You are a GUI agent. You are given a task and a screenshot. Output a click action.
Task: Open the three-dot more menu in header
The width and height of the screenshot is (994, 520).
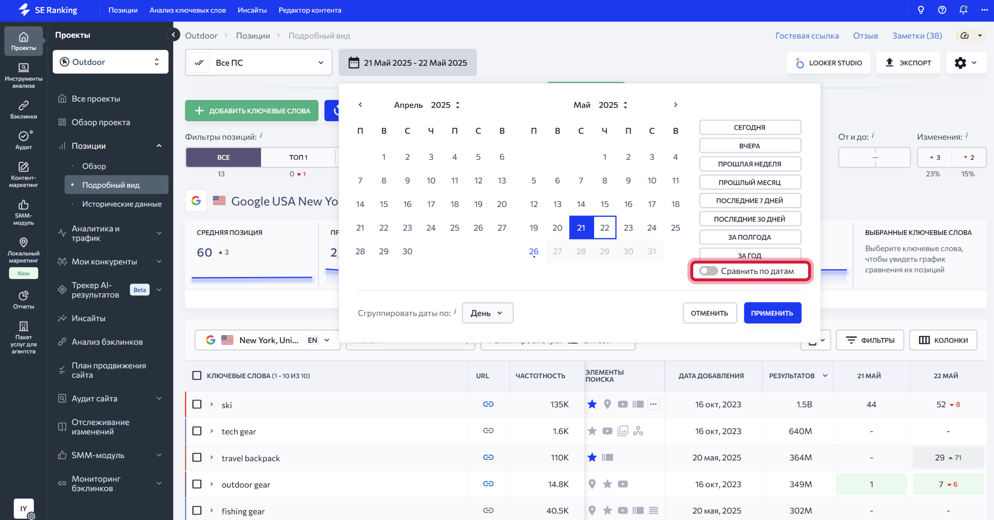(984, 10)
